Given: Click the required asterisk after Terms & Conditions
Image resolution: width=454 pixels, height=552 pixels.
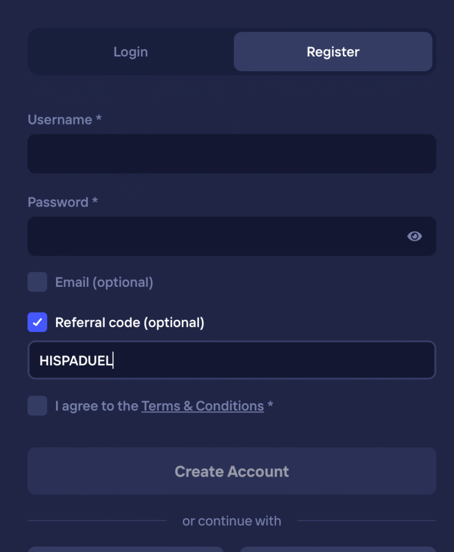Looking at the screenshot, I should tap(270, 405).
